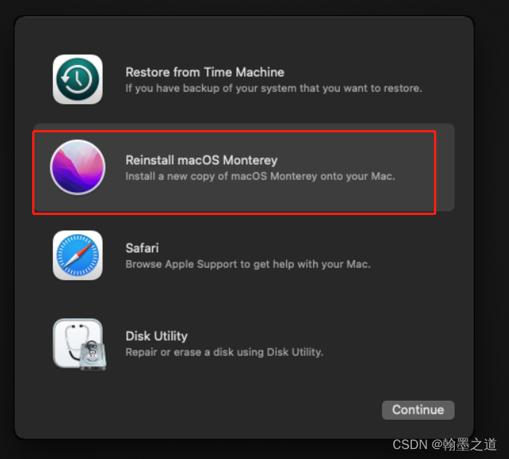Click the Disk Utility stethoscope icon
509x459 pixels.
pyautogui.click(x=79, y=344)
